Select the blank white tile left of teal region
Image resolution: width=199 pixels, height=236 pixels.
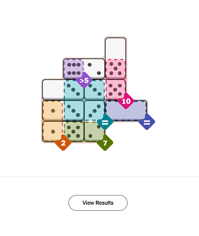point(53,89)
